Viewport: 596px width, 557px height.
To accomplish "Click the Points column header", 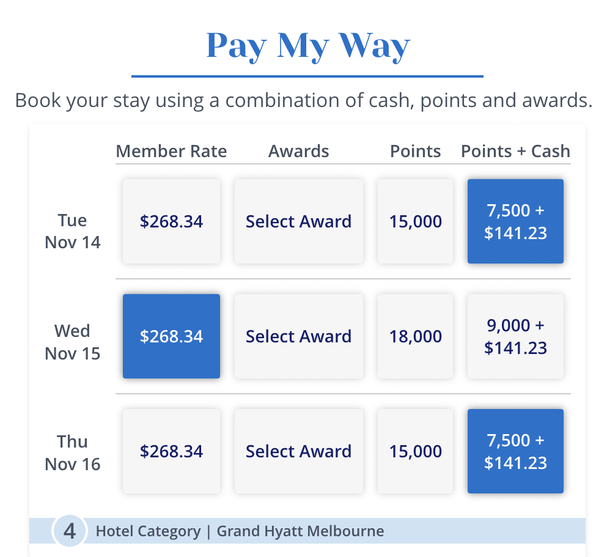I will click(x=415, y=152).
